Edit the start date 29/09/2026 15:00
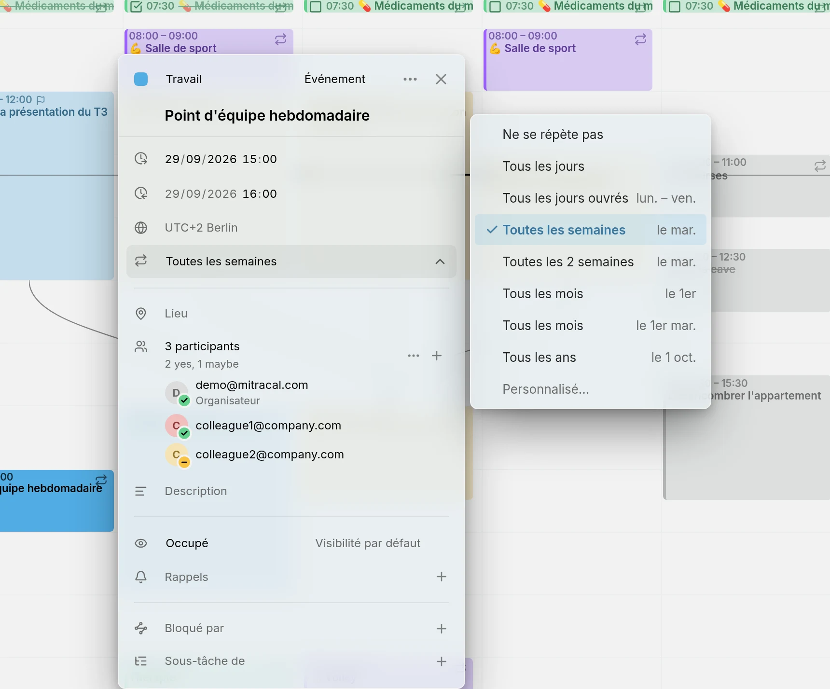Image resolution: width=830 pixels, height=689 pixels. 221,159
